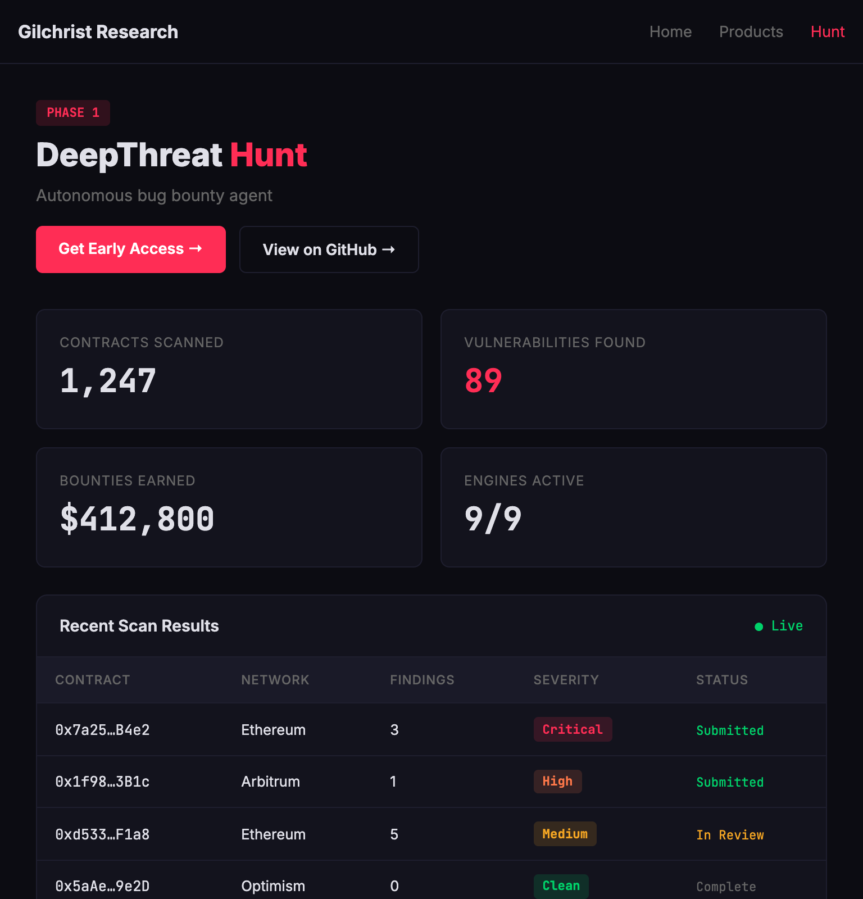Viewport: 863px width, 899px height.
Task: Click the View on GitHub button
Action: click(x=329, y=249)
